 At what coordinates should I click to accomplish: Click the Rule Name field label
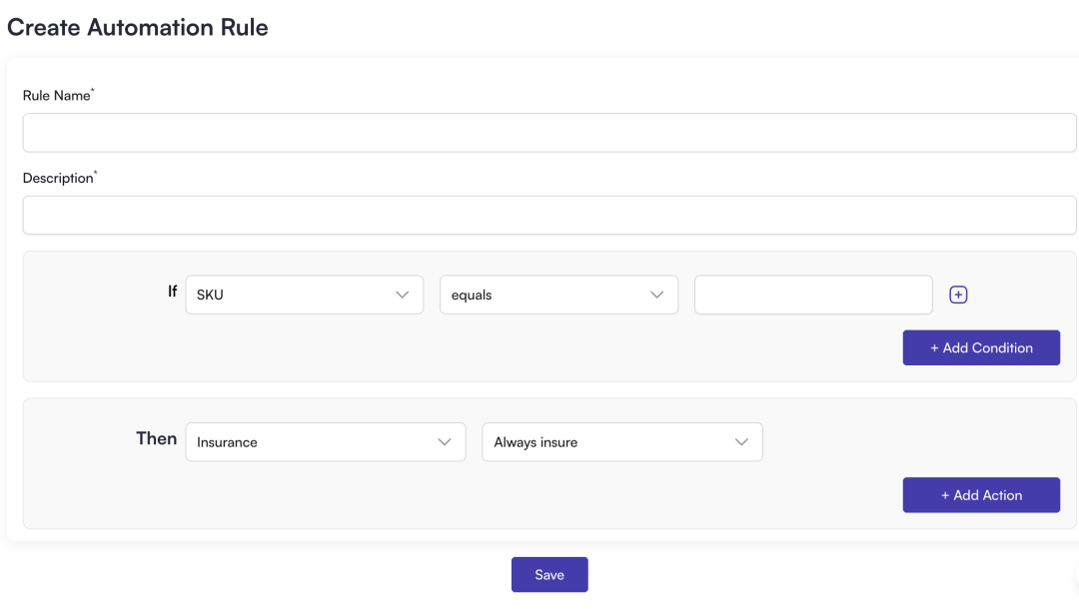57,96
